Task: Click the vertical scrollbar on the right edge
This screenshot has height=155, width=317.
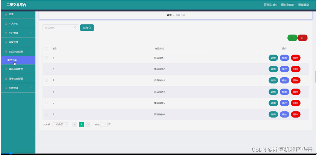Action: (x=316, y=77)
